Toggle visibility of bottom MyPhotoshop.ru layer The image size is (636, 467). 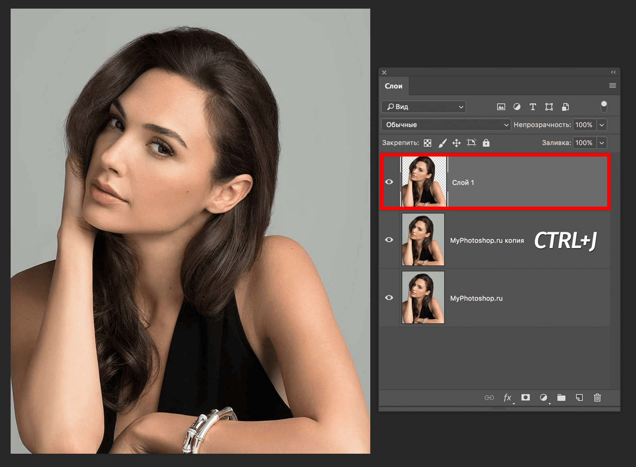[389, 298]
